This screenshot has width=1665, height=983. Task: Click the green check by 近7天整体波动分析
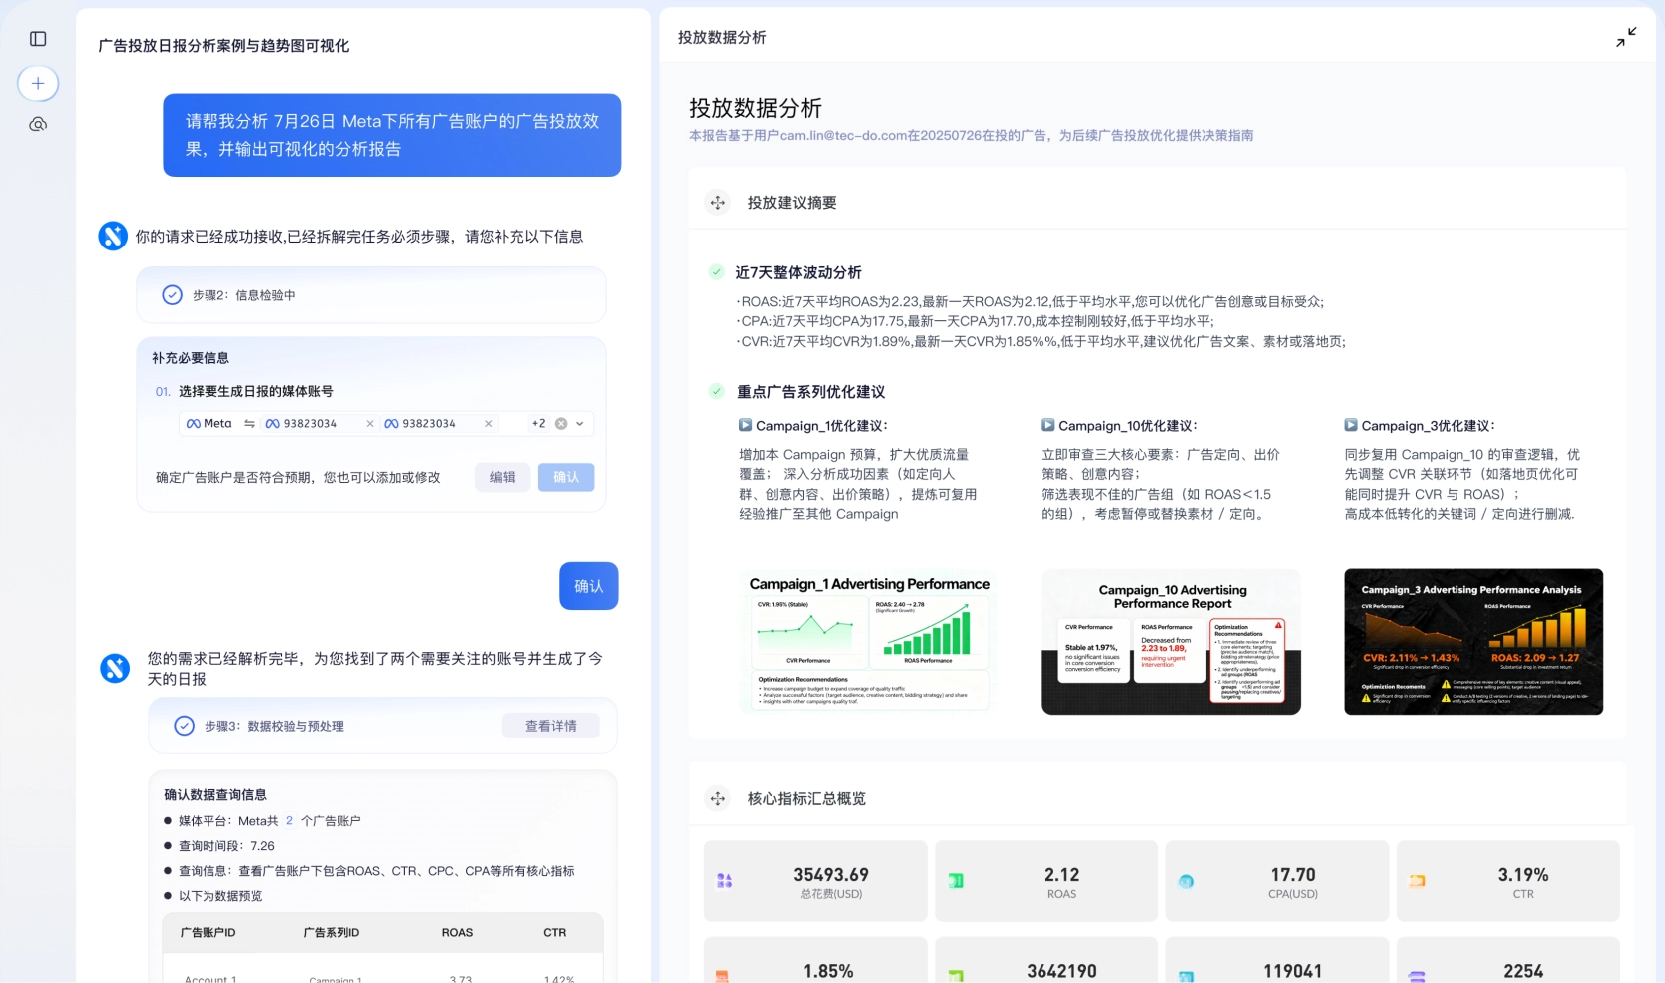(716, 272)
